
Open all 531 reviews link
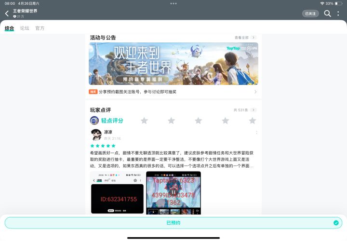pos(241,110)
